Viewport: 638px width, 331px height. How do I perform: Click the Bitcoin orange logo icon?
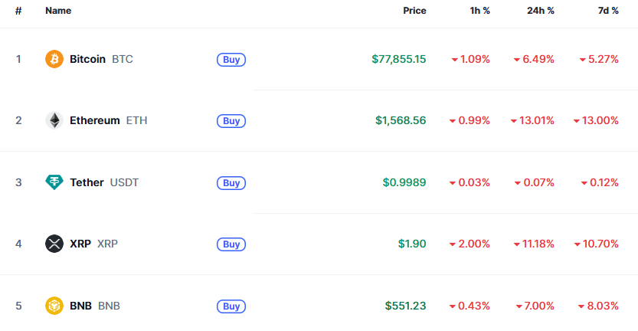pyautogui.click(x=54, y=59)
